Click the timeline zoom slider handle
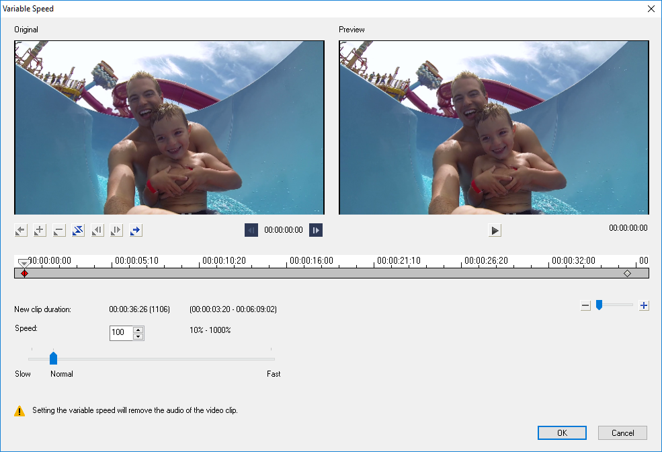662x452 pixels. click(x=599, y=305)
